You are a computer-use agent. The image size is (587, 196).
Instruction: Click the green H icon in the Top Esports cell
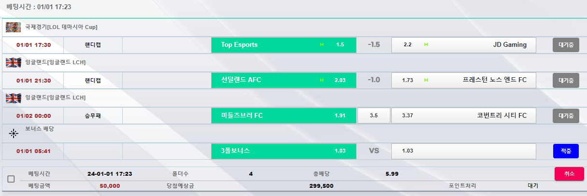322,45
